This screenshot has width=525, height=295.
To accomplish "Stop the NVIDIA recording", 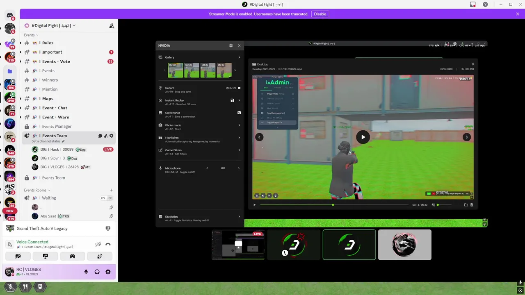I will pyautogui.click(x=239, y=88).
